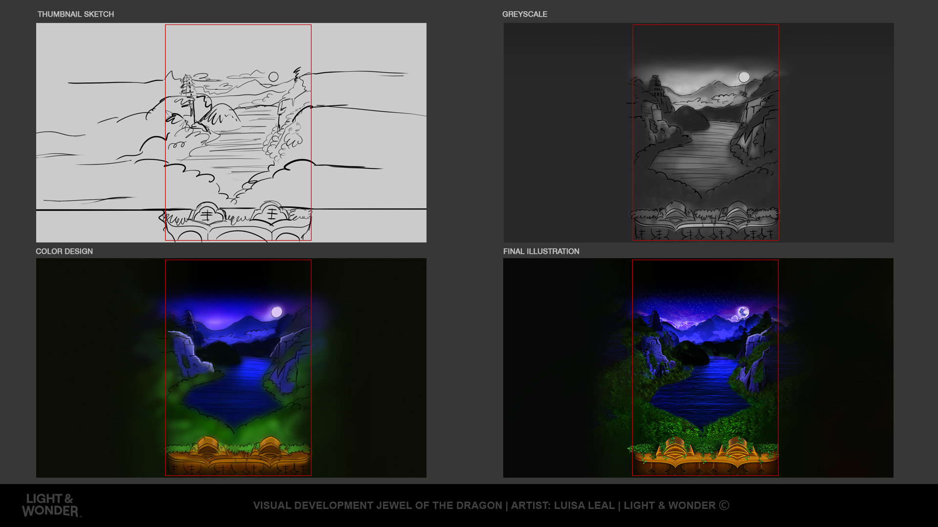
Task: Click the Visual Development Jewel of the Dragon text
Action: (x=377, y=506)
